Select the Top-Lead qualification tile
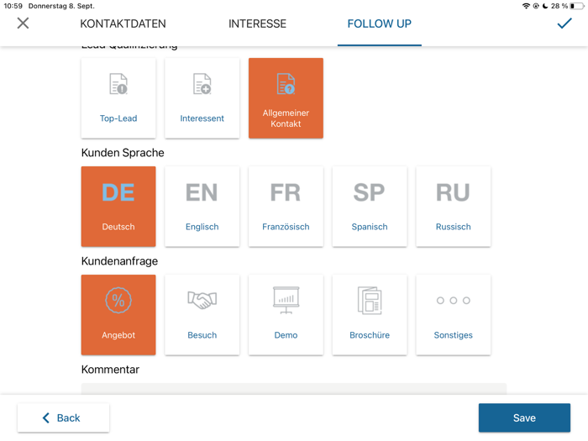 click(118, 98)
